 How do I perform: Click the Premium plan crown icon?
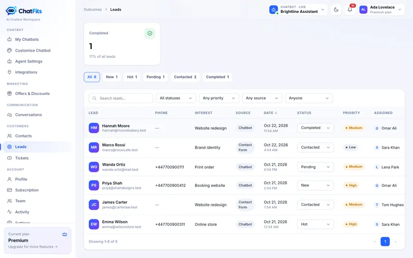[65, 234]
